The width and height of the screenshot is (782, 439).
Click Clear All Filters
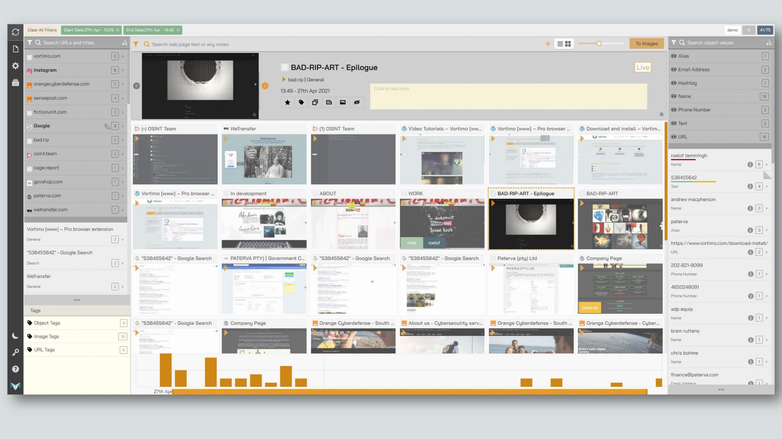(42, 30)
